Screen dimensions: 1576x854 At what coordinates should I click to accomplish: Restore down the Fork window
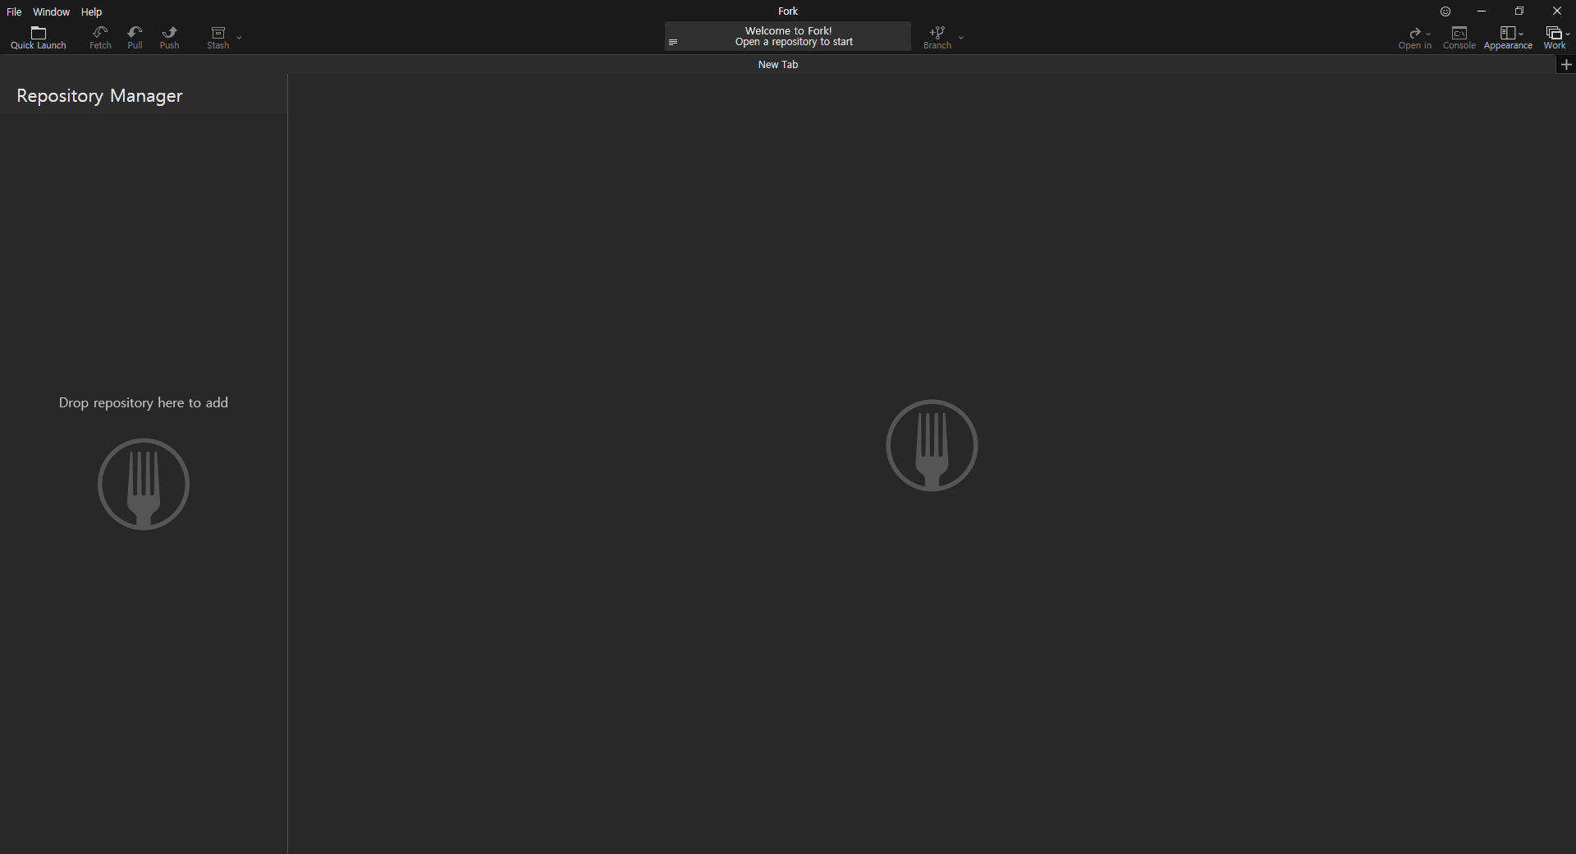tap(1519, 11)
